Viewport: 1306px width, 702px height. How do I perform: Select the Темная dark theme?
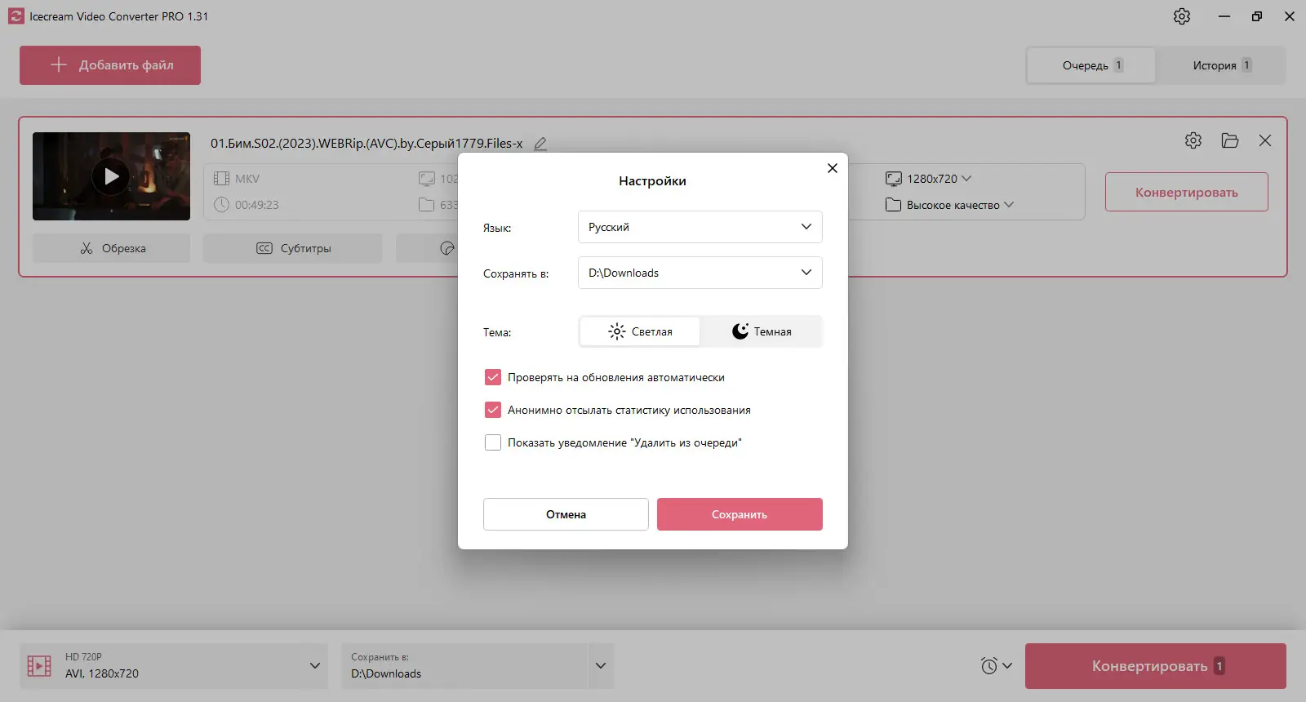(x=761, y=331)
